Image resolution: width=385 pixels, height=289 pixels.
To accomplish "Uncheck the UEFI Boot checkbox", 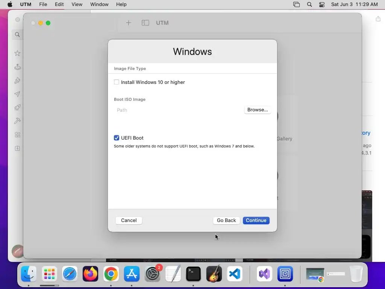I will (x=117, y=138).
